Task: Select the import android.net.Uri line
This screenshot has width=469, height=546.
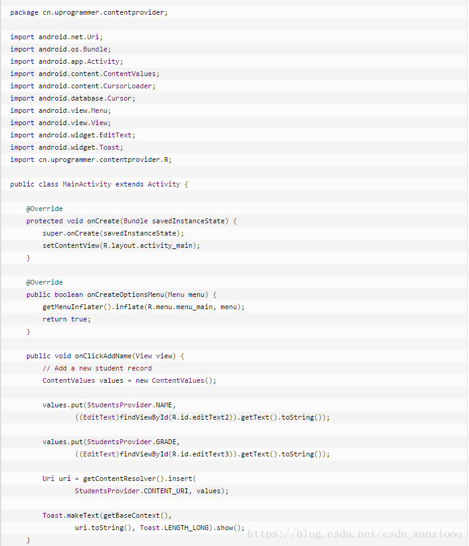Action: (56, 37)
